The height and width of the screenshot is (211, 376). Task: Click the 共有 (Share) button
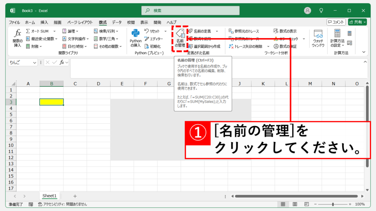click(x=357, y=22)
